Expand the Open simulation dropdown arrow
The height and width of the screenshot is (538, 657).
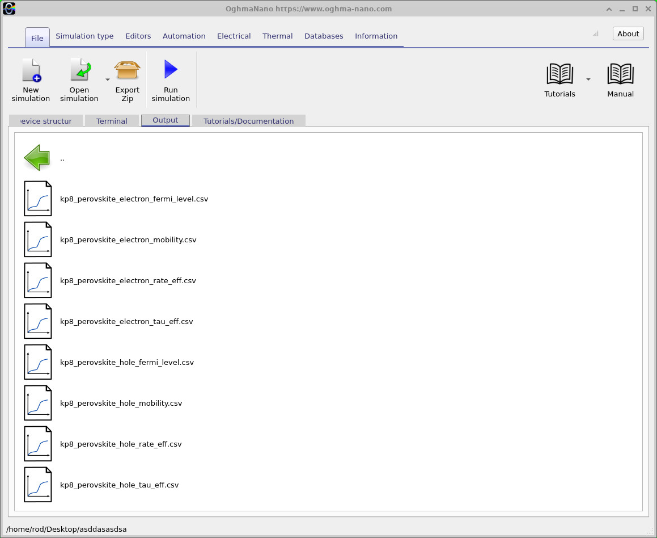point(107,79)
